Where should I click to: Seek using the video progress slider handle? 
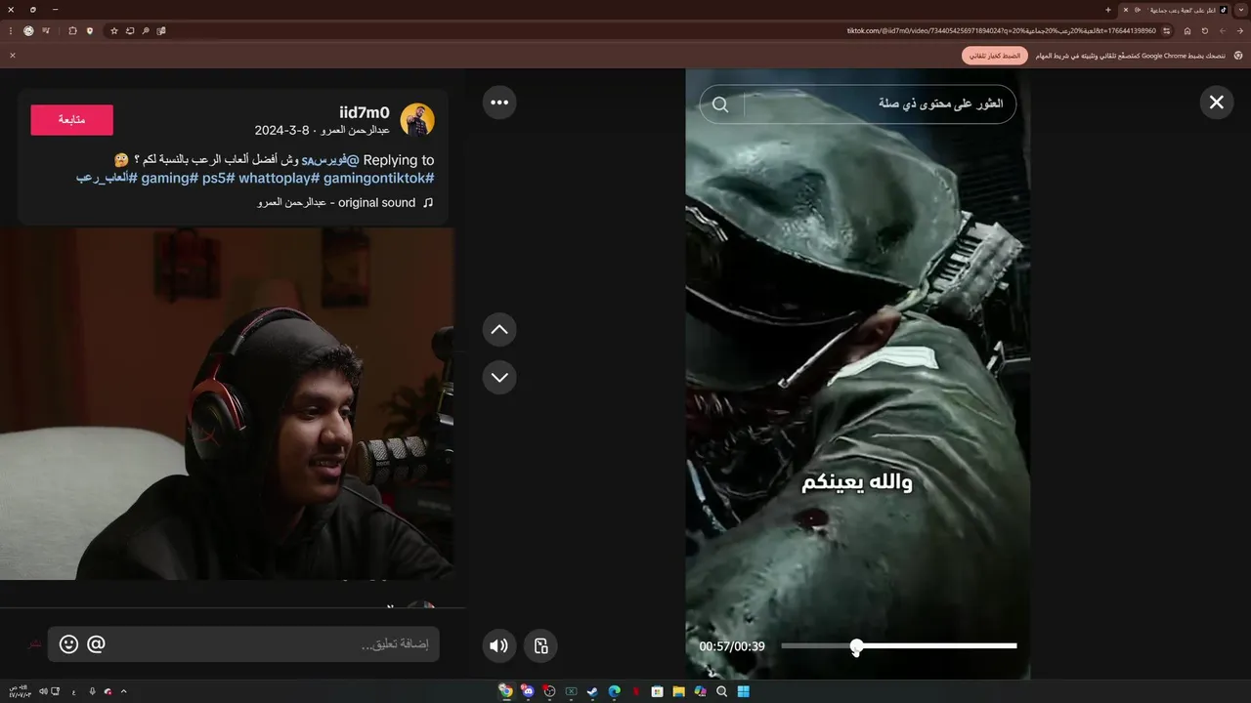857,645
